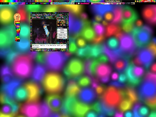This screenshot has width=156, height=117.
Task: Click the Belly food indicator
Action: coord(51,18)
